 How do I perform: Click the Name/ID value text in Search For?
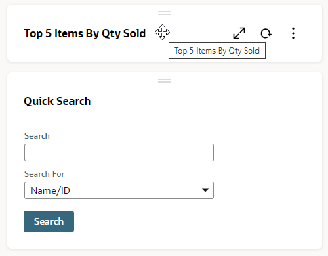pos(50,190)
